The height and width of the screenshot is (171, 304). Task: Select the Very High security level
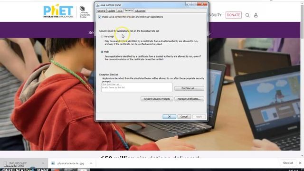tap(102, 37)
